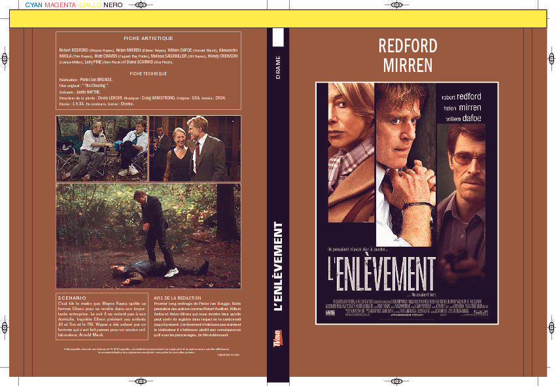The image size is (556, 386).
Task: Click the white rectangle atop the spine
Action: pos(277,39)
